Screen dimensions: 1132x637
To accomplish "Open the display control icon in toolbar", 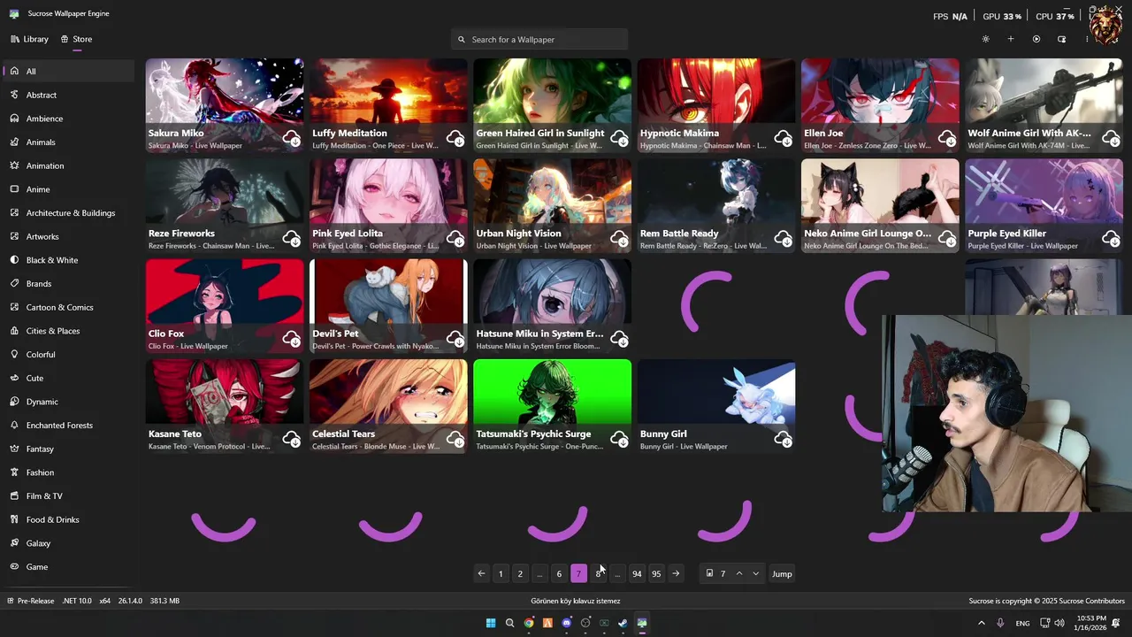I will tap(1062, 39).
